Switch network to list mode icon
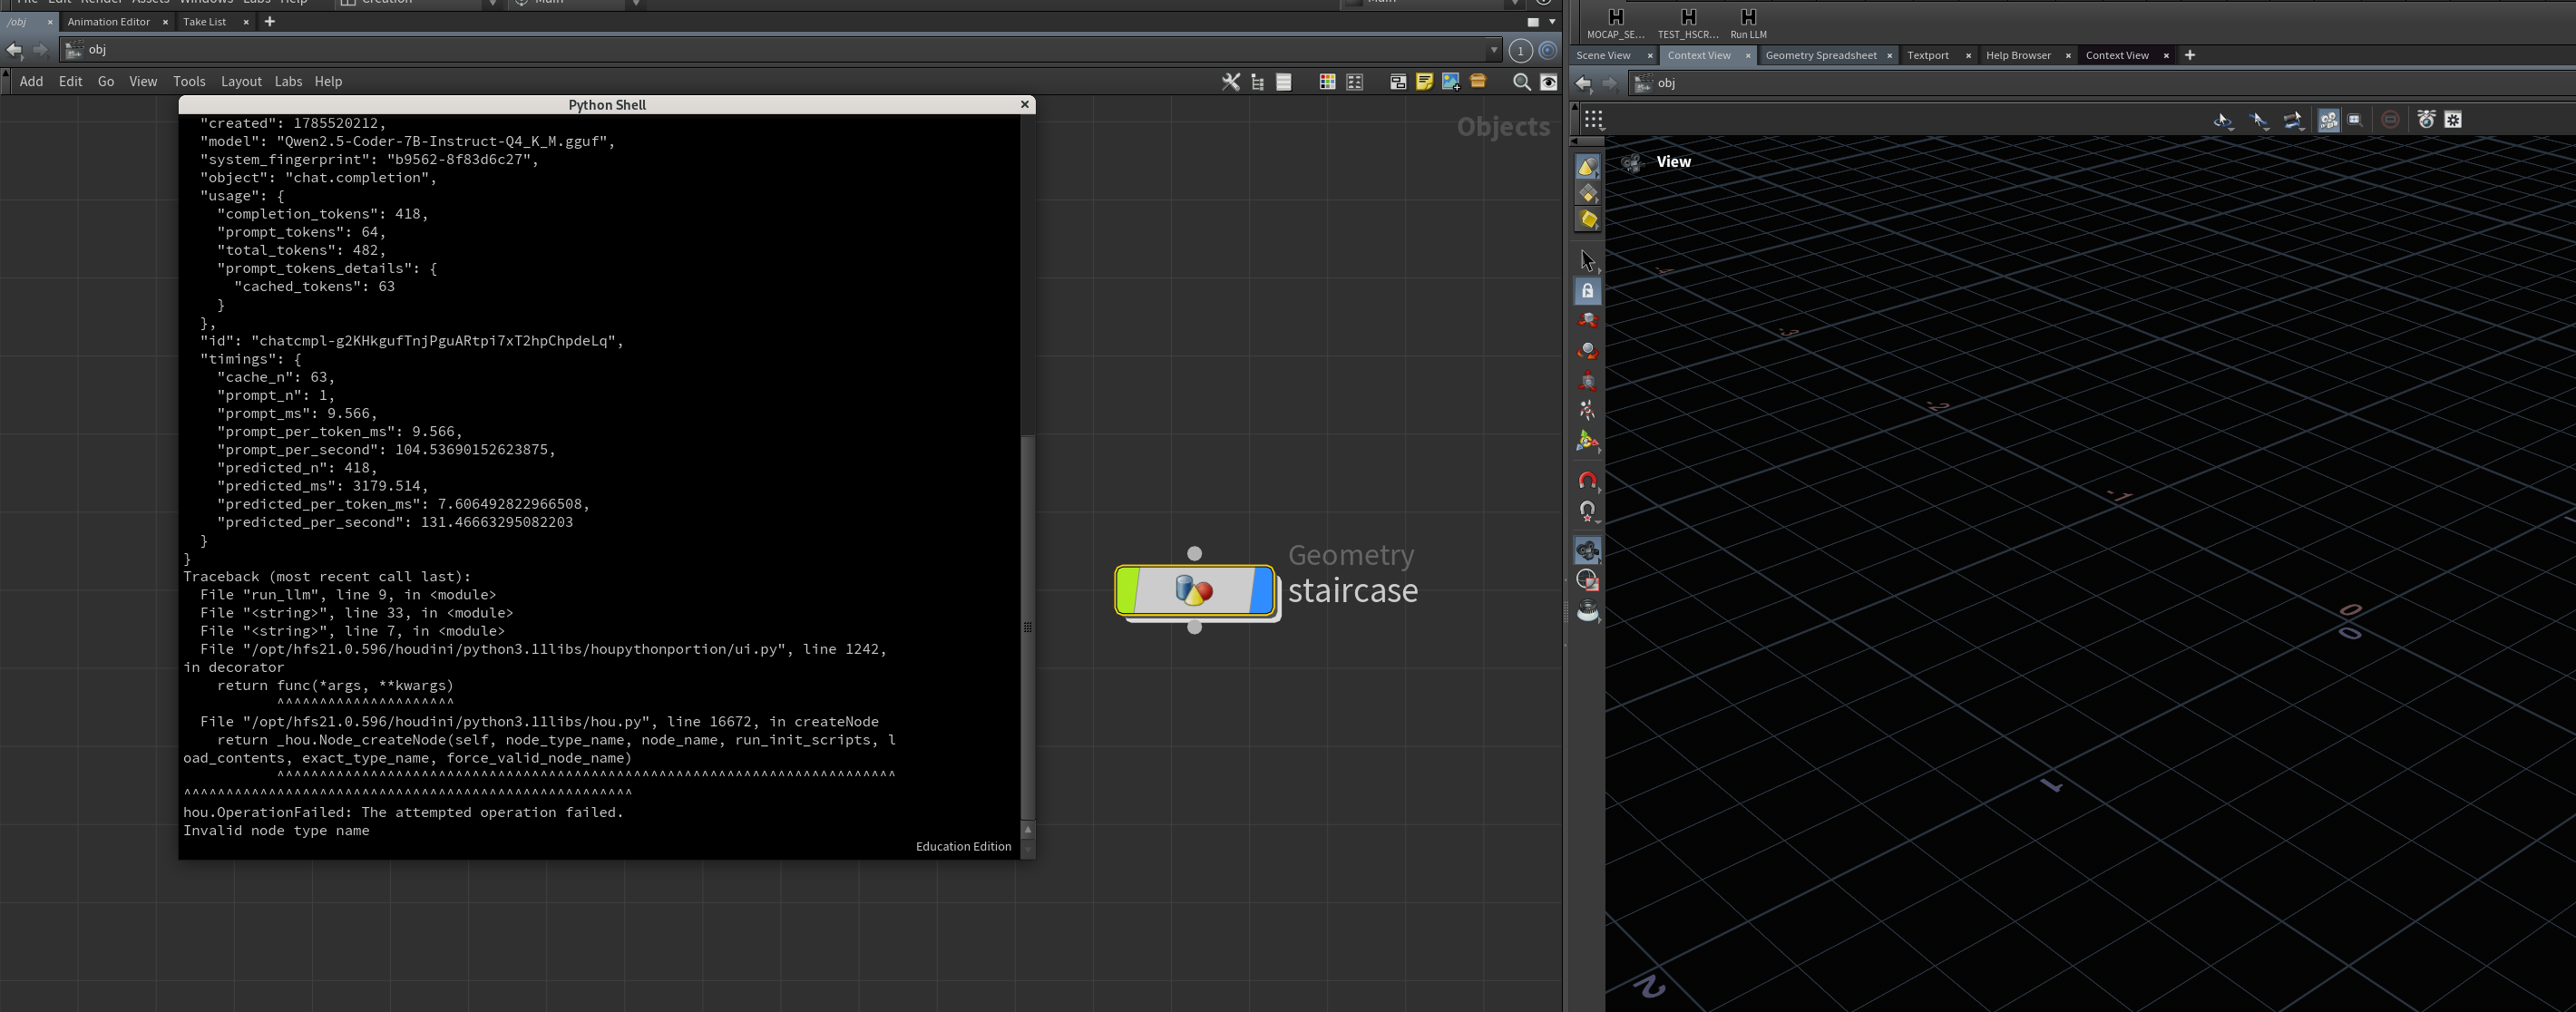The width and height of the screenshot is (2576, 1012). point(1284,82)
